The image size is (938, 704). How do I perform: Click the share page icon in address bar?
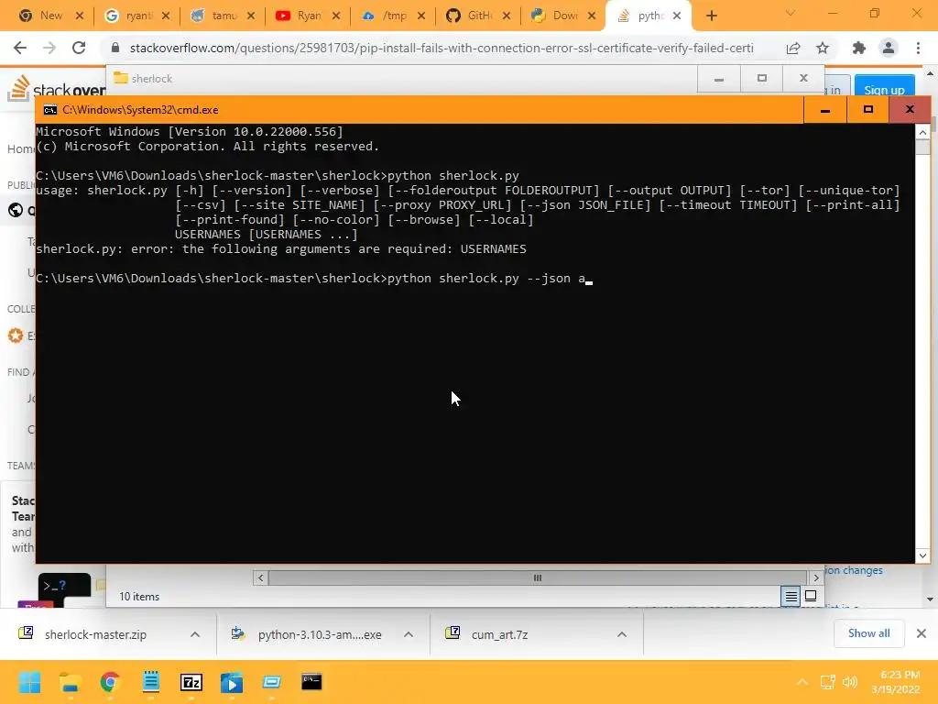(x=793, y=48)
